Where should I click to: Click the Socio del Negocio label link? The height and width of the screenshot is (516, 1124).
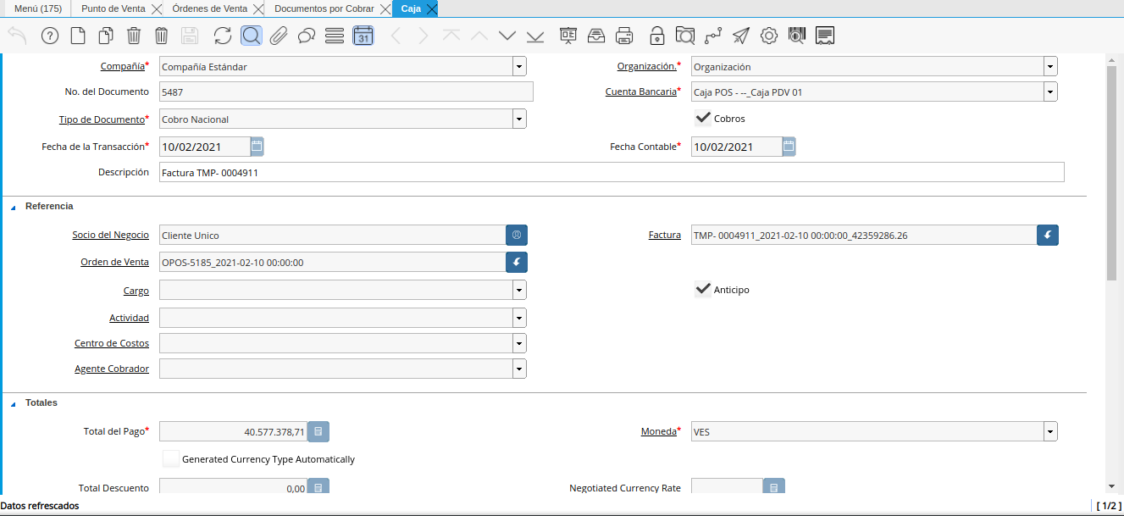click(111, 235)
